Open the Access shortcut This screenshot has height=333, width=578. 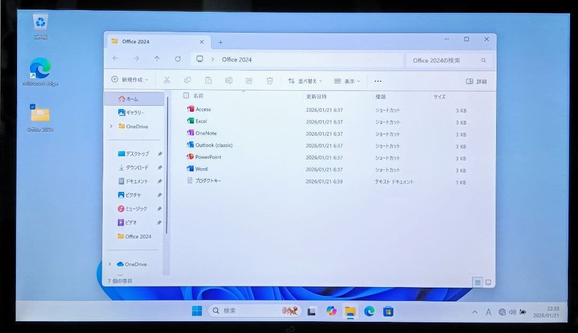pos(202,109)
